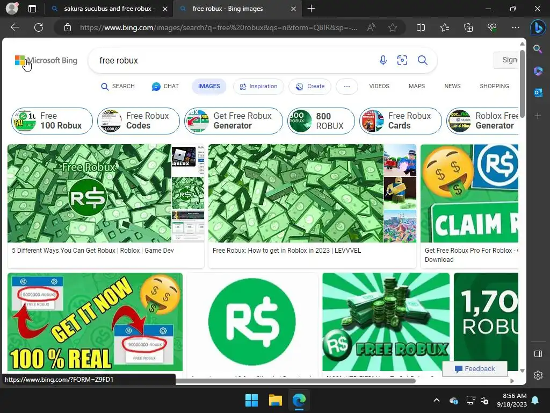The width and height of the screenshot is (550, 413).
Task: Expand more options ellipsis pill
Action: [347, 87]
